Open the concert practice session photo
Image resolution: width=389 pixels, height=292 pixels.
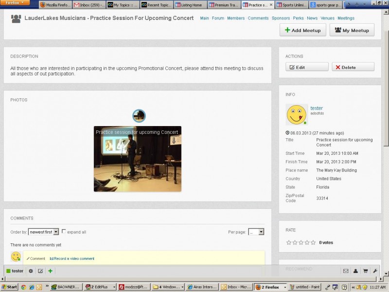[138, 159]
